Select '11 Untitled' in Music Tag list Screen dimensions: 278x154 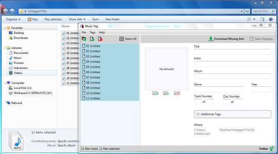110,98
